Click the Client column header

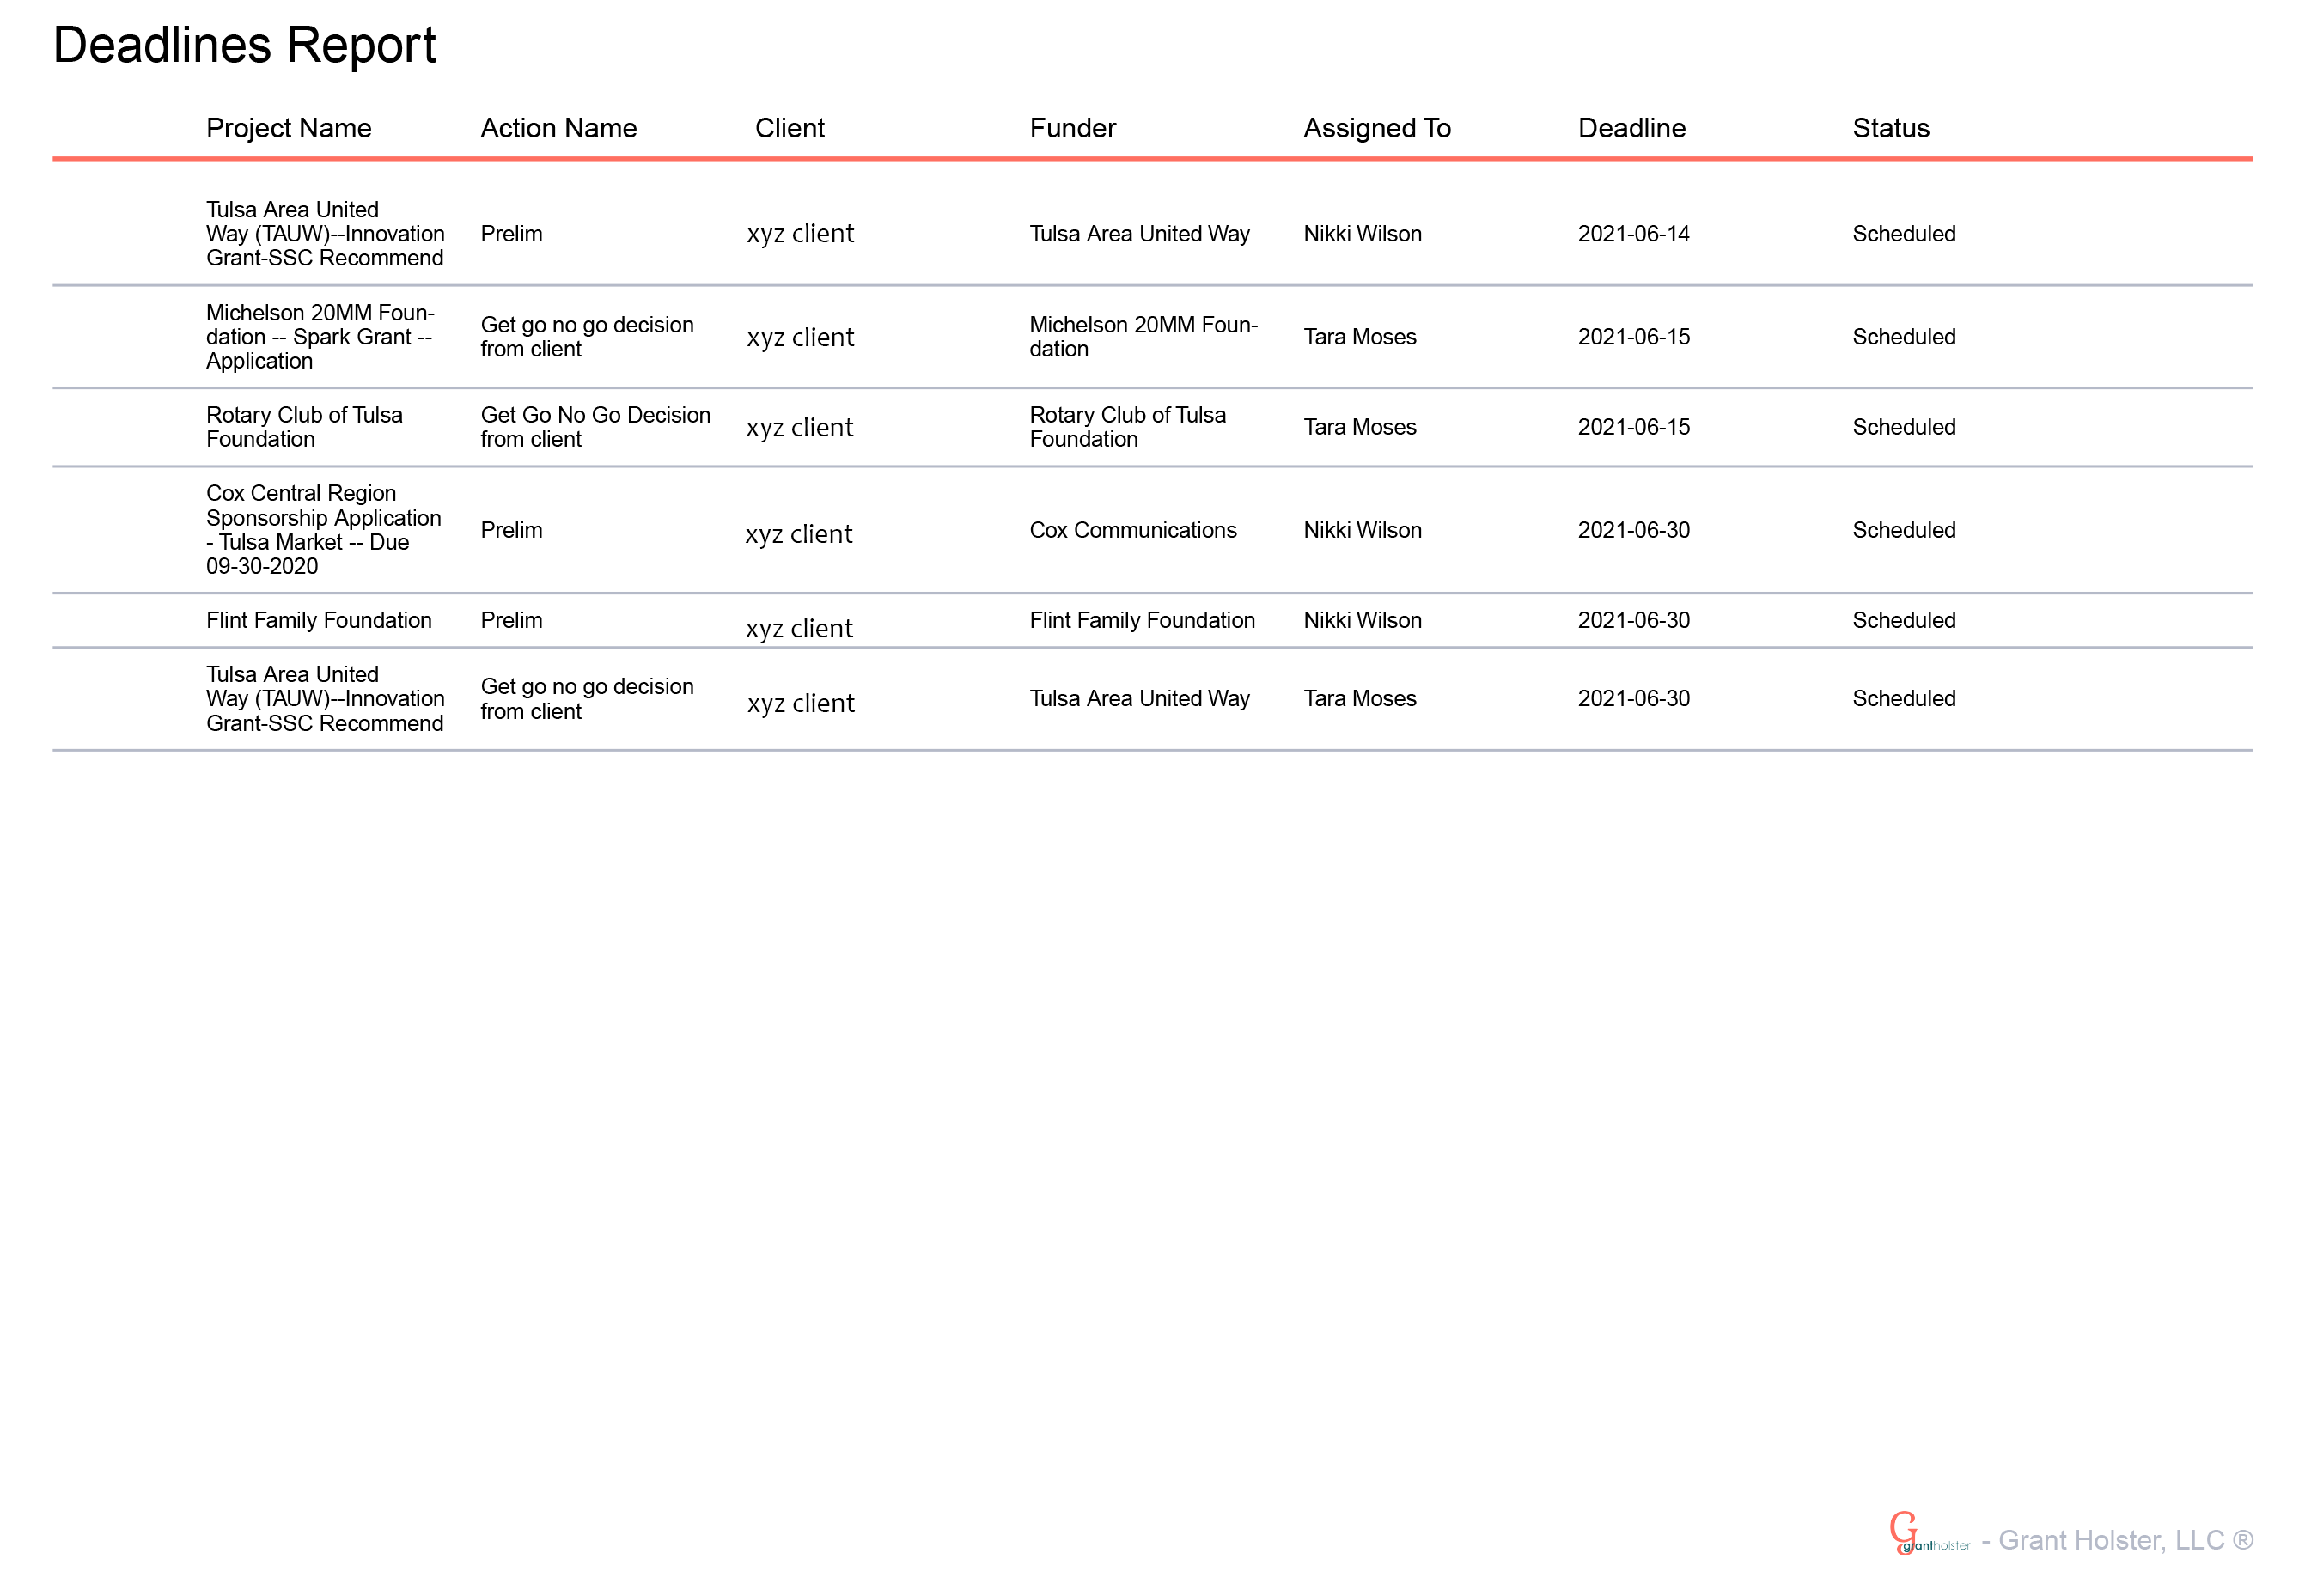click(789, 128)
